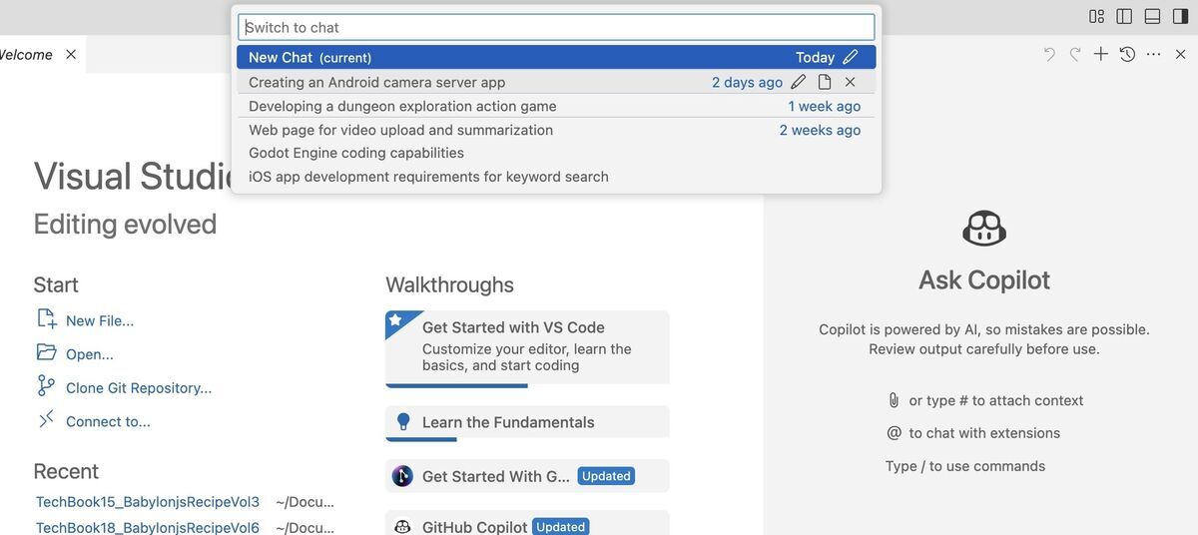Click the large Copilot logo in chat panel
The image size is (1198, 535).
point(984,229)
